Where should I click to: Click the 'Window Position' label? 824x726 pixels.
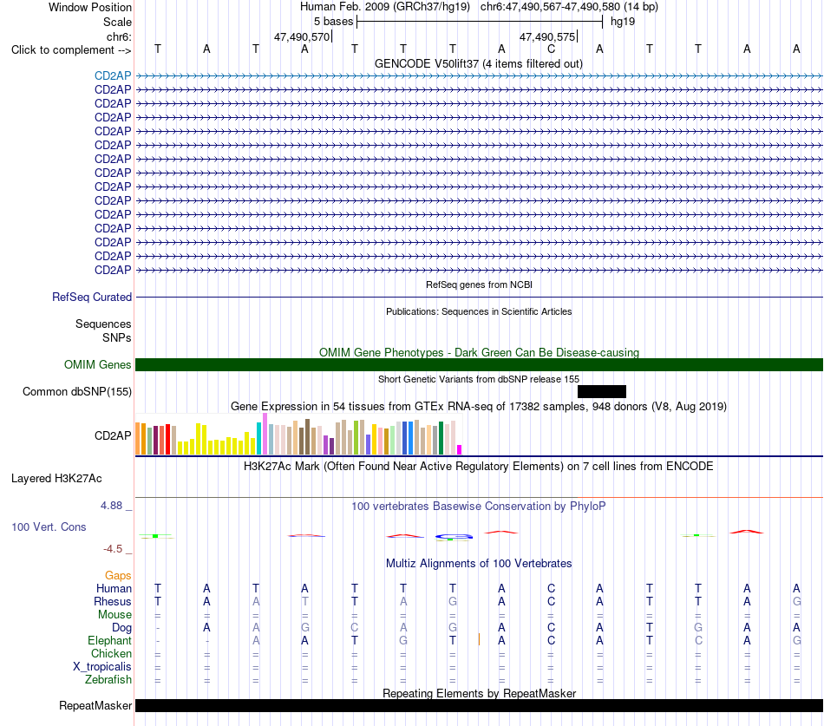click(x=90, y=7)
